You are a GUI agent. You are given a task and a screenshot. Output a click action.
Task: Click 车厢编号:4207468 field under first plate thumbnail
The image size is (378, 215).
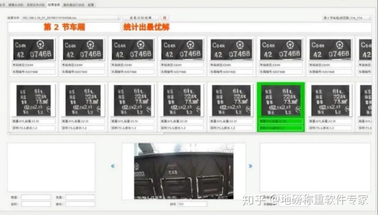34,71
